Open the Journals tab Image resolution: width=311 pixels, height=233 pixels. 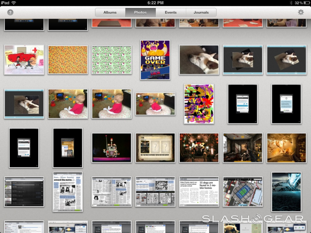pos(201,12)
